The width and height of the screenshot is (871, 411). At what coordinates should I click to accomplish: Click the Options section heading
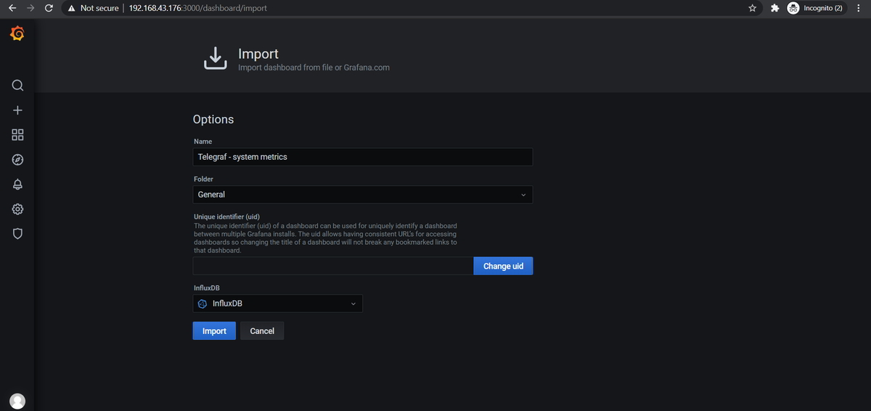click(x=213, y=119)
